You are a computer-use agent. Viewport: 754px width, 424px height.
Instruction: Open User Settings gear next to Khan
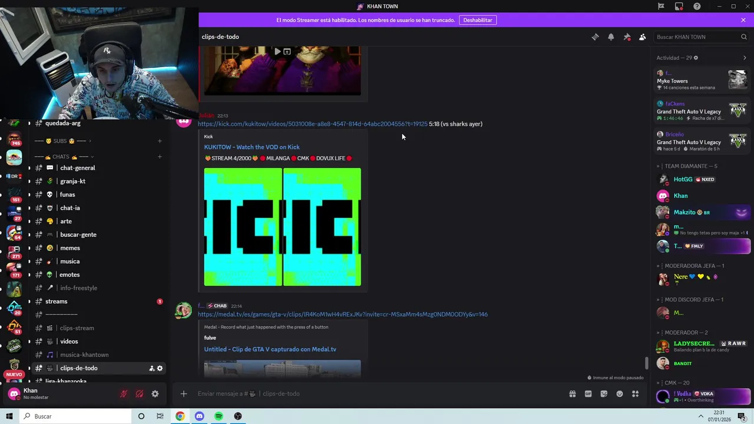(155, 394)
